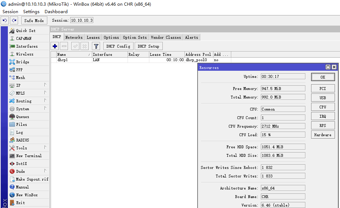Close the Resources window
The width and height of the screenshot is (340, 208).
pos(334,67)
